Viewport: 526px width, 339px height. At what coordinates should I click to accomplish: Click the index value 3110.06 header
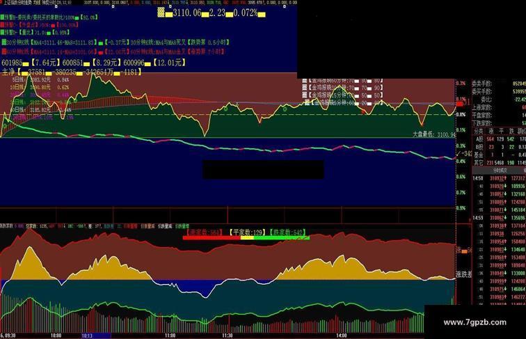pos(187,13)
